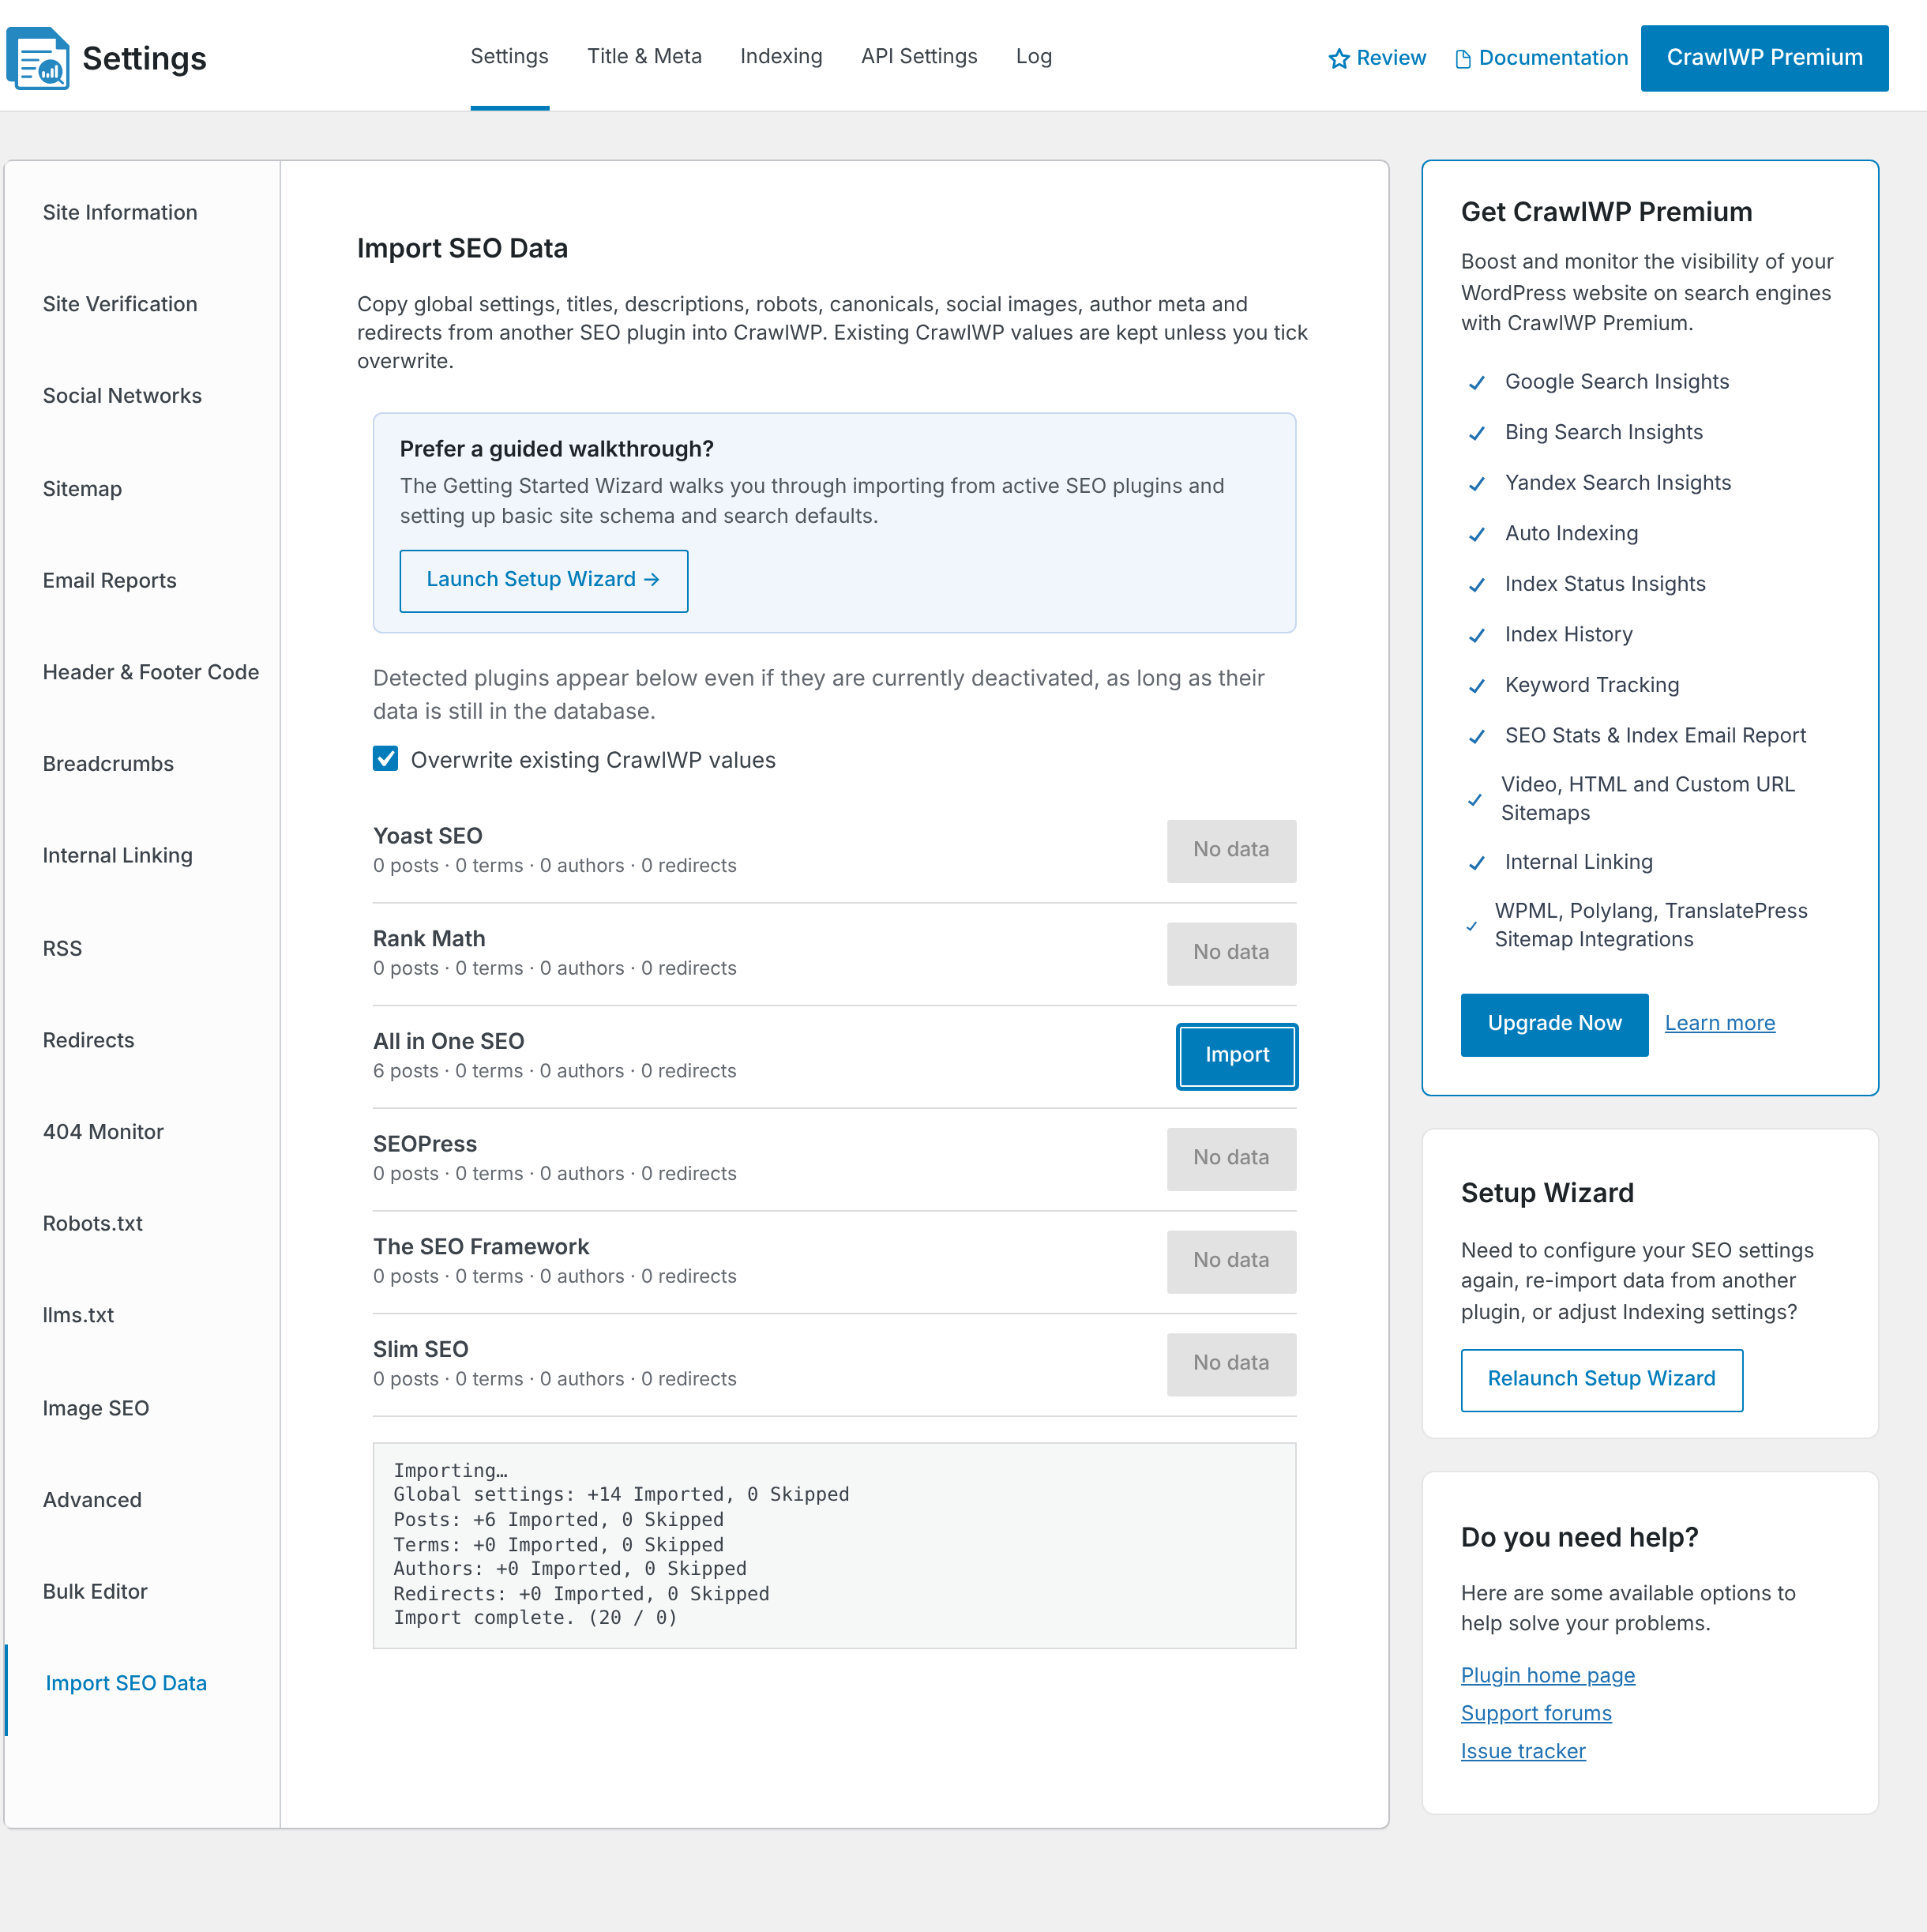Select Site Verification sidebar item

pos(120,304)
